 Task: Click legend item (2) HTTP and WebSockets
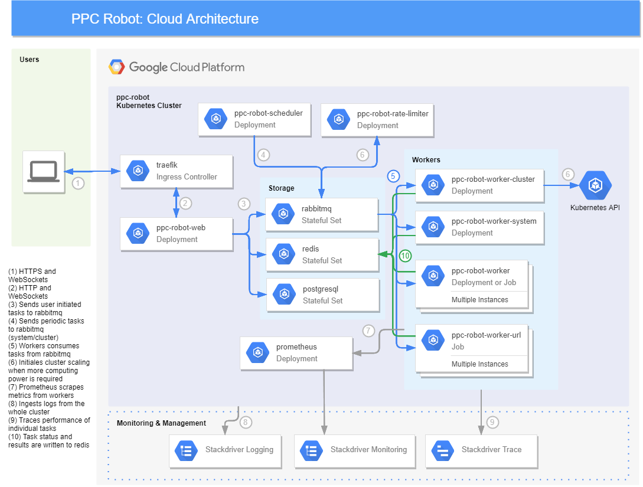click(30, 292)
